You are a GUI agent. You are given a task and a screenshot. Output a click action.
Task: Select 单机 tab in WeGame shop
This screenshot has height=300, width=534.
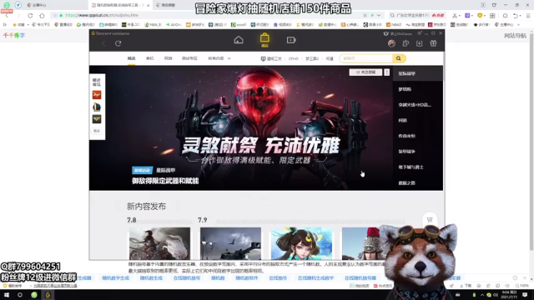[x=150, y=58]
